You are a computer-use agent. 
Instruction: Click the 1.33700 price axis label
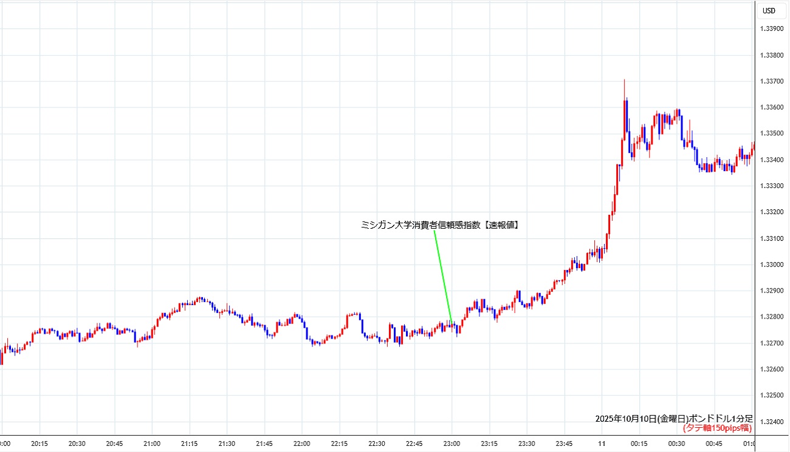click(x=771, y=81)
